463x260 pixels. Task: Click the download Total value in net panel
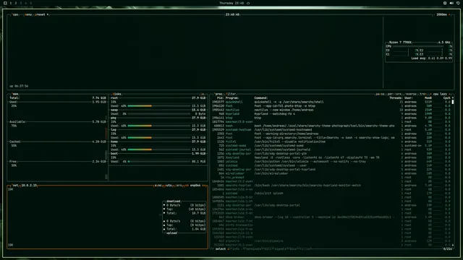coord(199,213)
